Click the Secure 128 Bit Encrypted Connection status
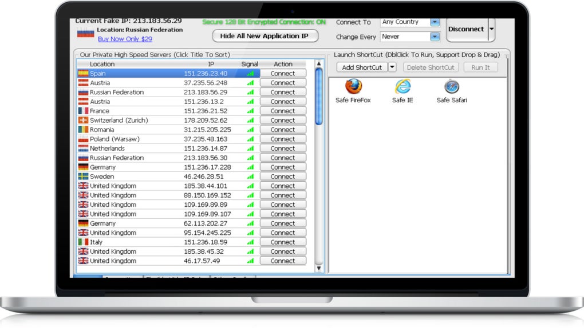This screenshot has height=328, width=584. point(264,22)
